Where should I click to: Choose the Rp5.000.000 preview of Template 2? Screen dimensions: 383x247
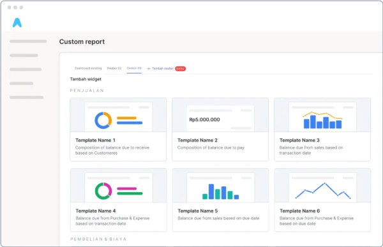click(x=220, y=116)
